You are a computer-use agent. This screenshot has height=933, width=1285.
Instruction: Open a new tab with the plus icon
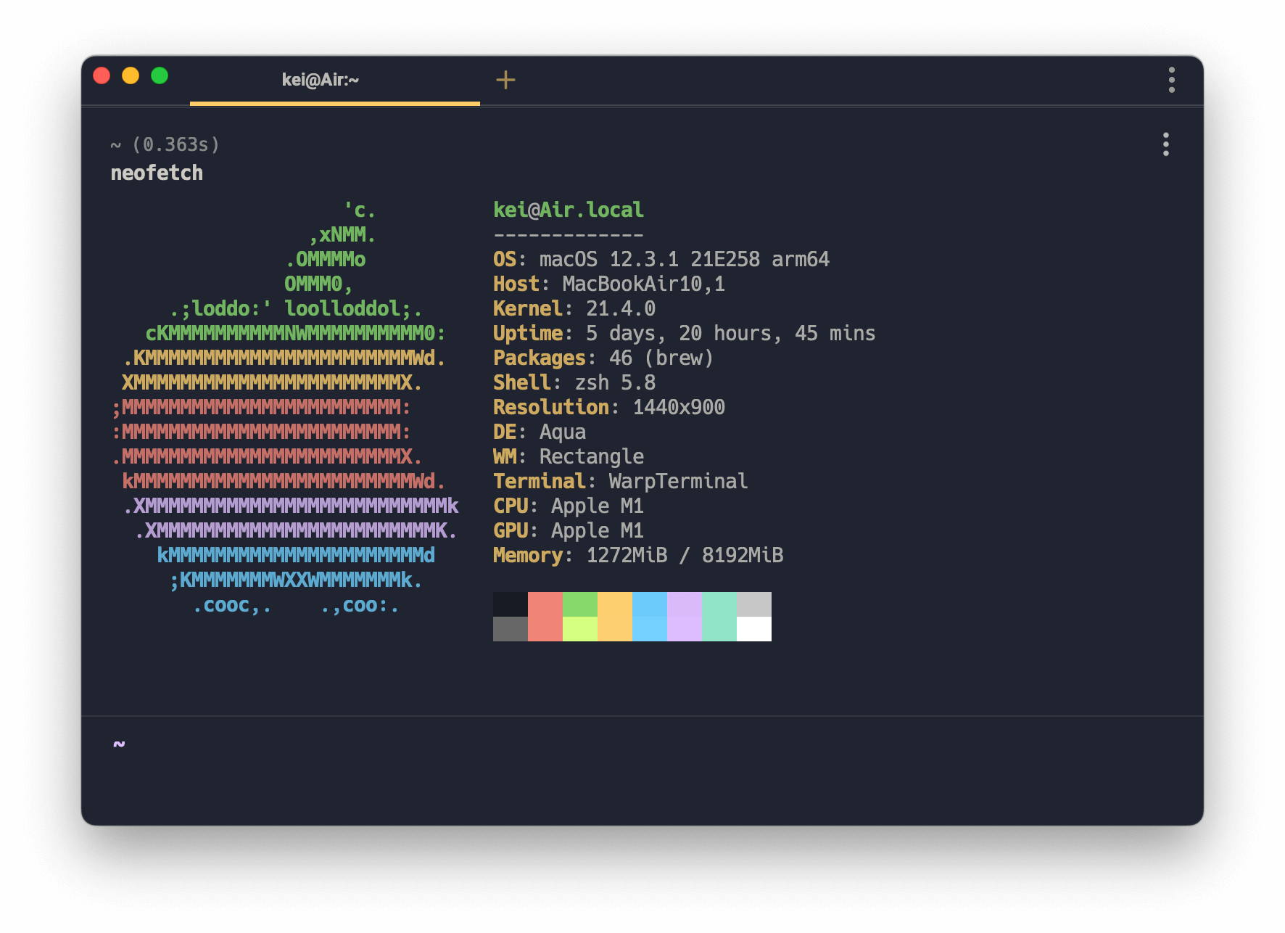click(x=505, y=80)
